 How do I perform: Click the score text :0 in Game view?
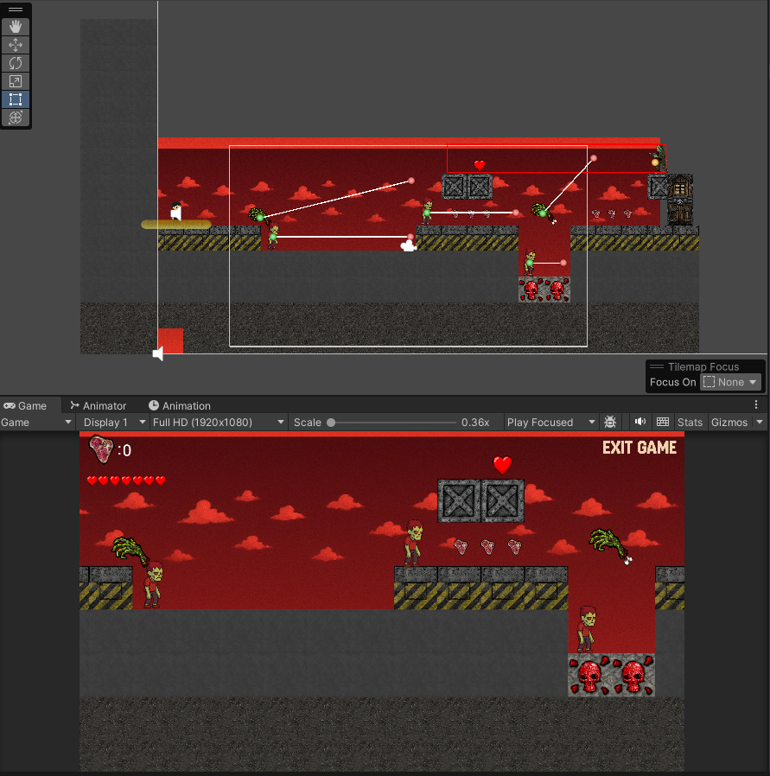[x=124, y=450]
